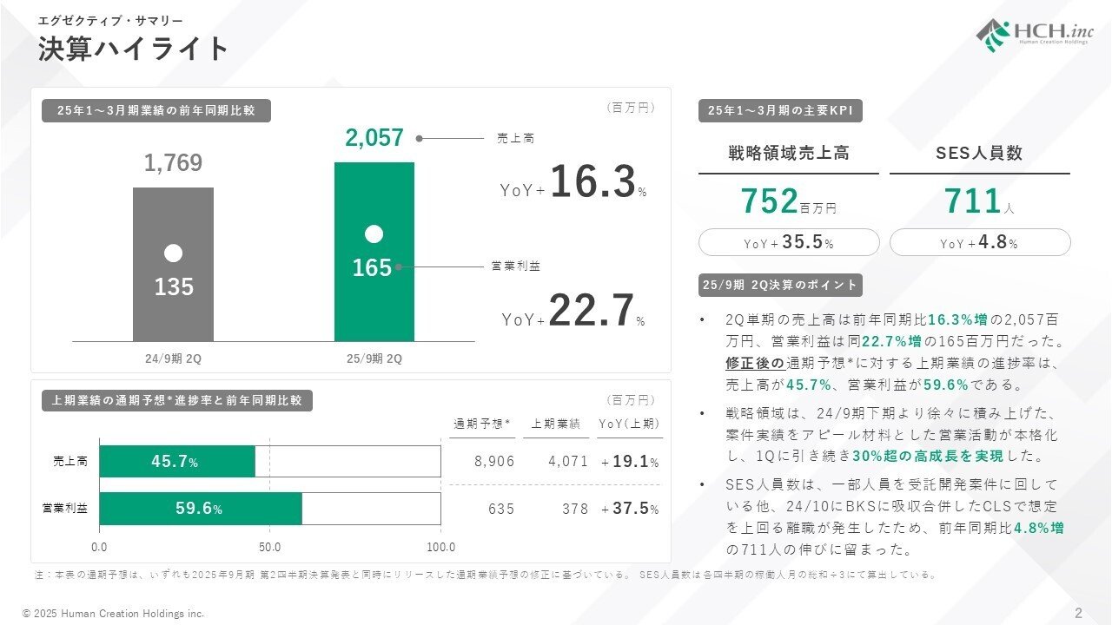Click the YoY+35.5% pill

tap(789, 243)
